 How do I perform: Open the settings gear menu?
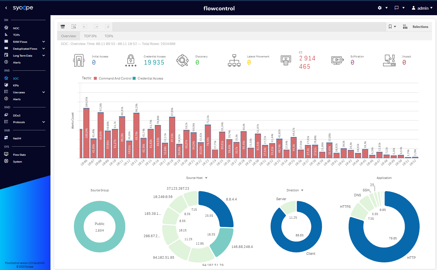[383, 8]
